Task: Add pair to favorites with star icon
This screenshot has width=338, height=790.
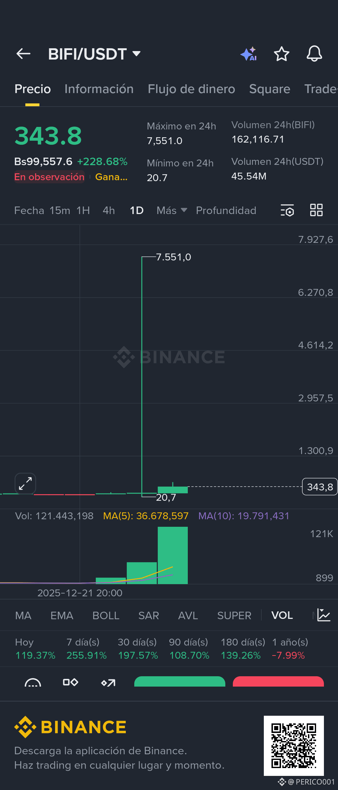Action: pos(281,54)
